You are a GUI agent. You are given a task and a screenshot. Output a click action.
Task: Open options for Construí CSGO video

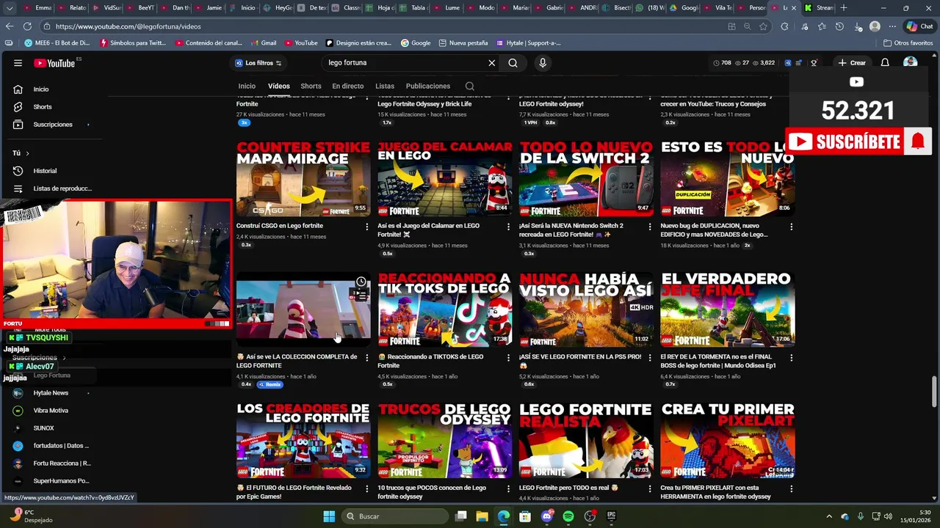pyautogui.click(x=366, y=227)
